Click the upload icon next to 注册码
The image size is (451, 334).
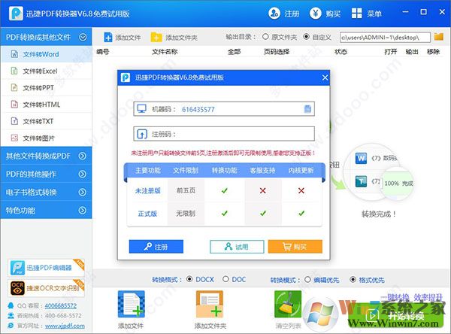[142, 134]
